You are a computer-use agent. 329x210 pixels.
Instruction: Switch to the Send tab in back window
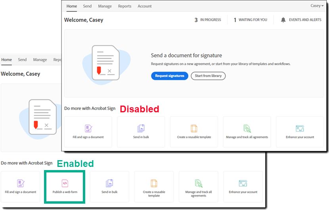22,60
